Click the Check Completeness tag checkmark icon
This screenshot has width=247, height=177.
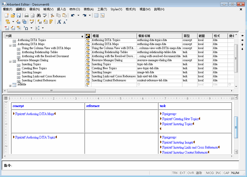tap(32, 22)
